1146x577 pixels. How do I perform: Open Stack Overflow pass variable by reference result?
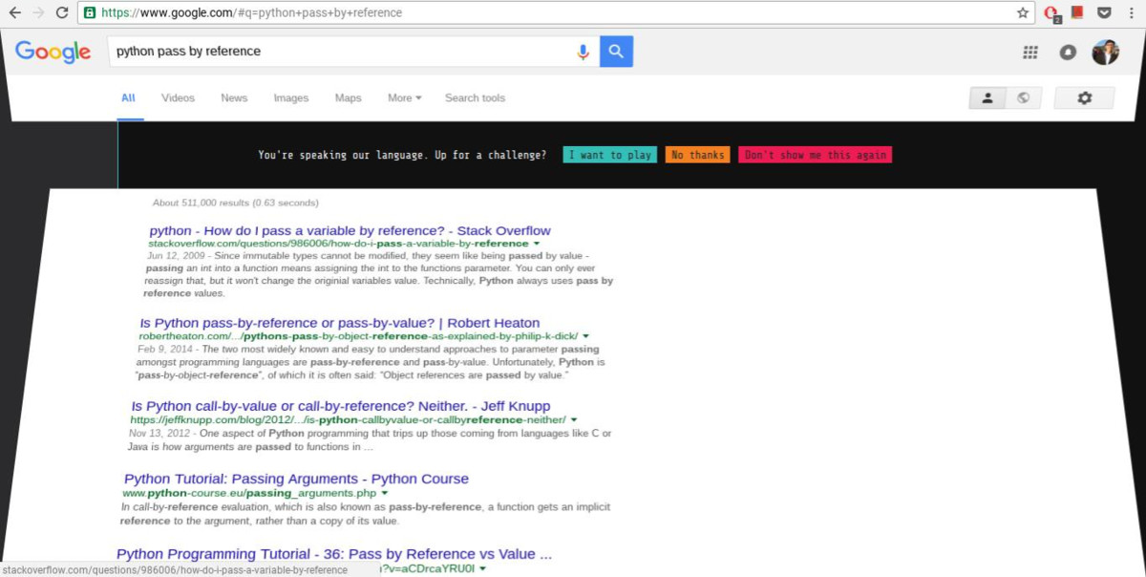(x=350, y=230)
